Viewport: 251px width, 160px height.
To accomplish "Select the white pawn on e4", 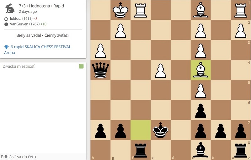I will (x=161, y=71).
